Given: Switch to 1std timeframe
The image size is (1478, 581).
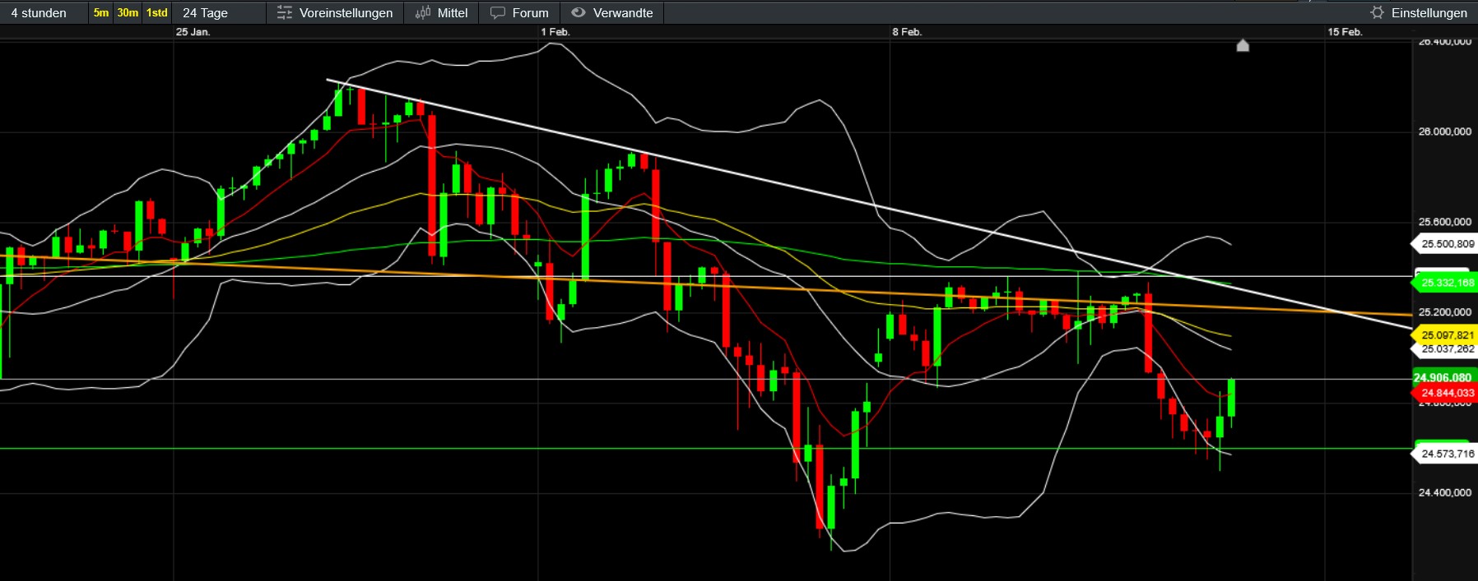Looking at the screenshot, I should [156, 12].
